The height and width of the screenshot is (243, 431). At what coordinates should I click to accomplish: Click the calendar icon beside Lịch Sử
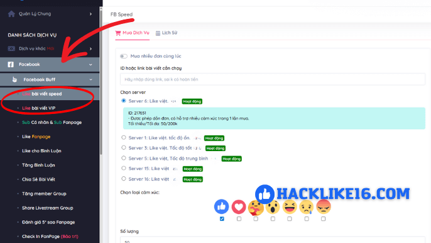(158, 33)
